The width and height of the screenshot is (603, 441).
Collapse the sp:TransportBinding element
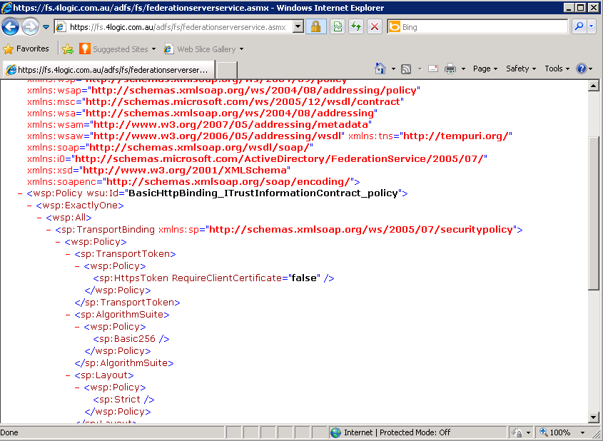click(47, 229)
